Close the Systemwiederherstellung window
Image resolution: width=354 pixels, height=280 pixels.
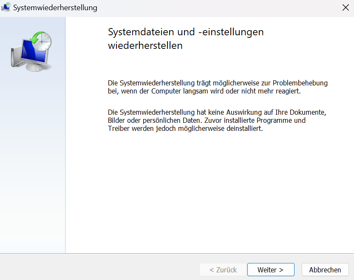345,7
